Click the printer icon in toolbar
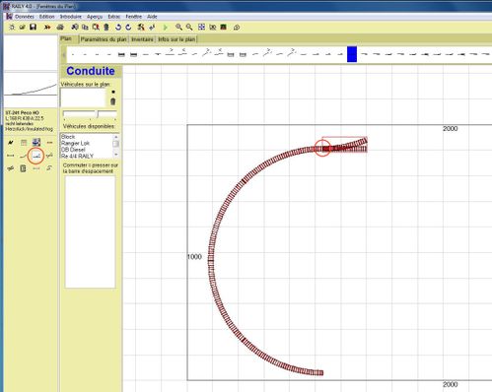Viewport: 492px width, 392px height. [60, 27]
